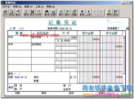Click the 借方金额 column header

88,33
